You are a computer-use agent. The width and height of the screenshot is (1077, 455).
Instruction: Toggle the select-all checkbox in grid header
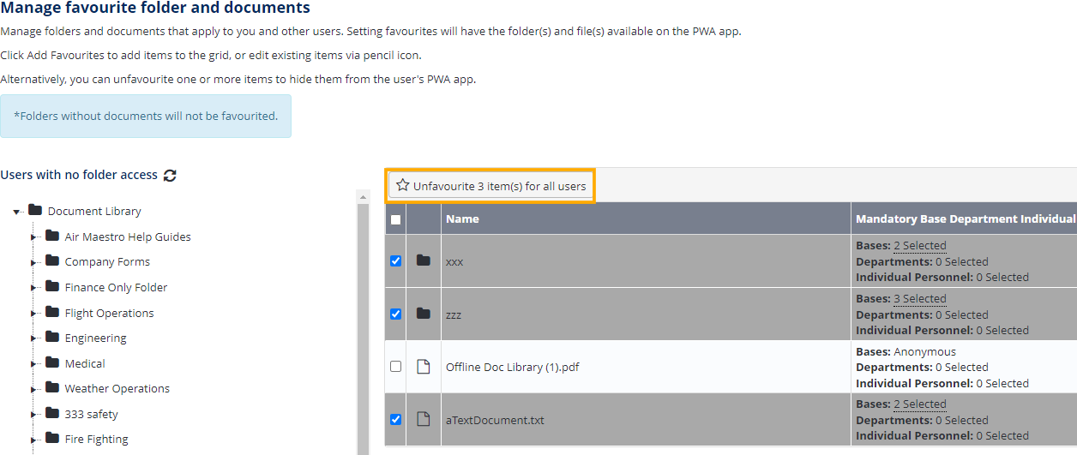click(x=395, y=219)
